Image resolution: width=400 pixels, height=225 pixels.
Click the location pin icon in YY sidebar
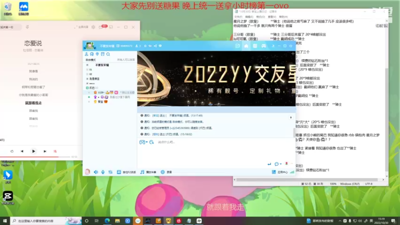point(97,54)
